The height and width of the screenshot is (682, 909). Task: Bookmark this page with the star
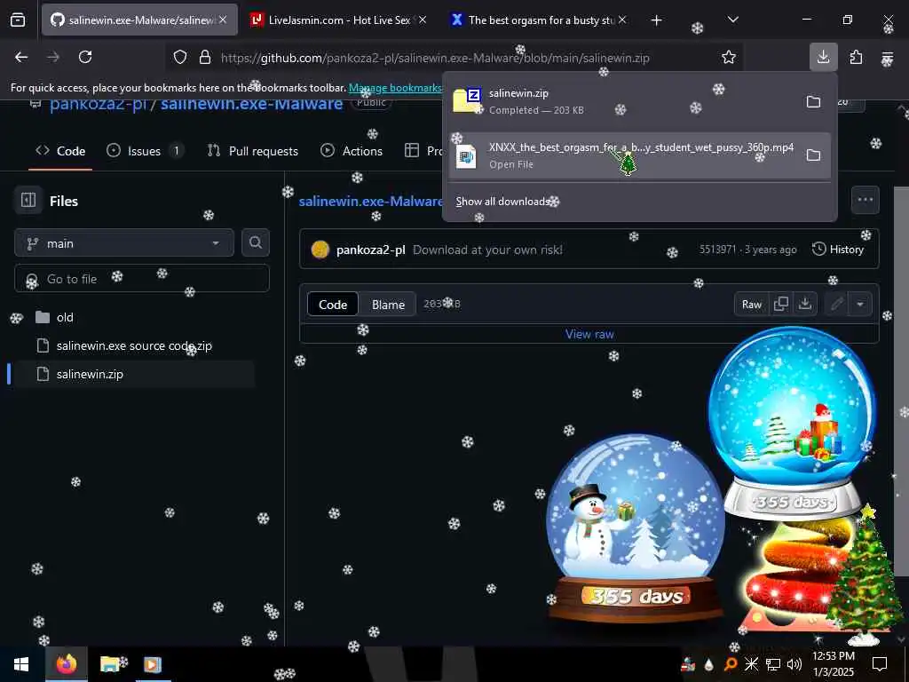pyautogui.click(x=728, y=57)
